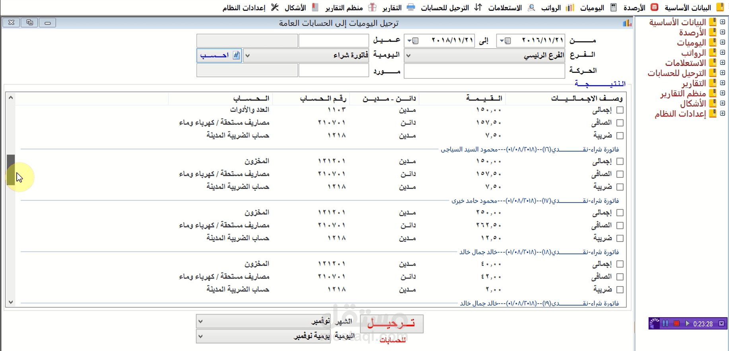
Task: Open the إلى date picker dropdown
Action: pyautogui.click(x=413, y=41)
